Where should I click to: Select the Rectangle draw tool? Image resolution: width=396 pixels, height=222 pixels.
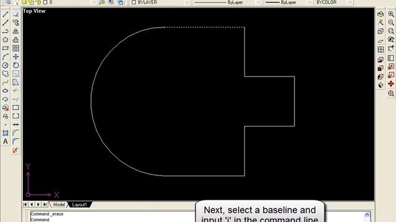pos(6,48)
